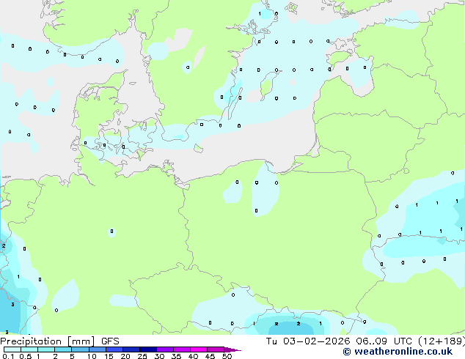Click the 40 legend scale label
This screenshot has width=465, height=359.
[193, 356]
